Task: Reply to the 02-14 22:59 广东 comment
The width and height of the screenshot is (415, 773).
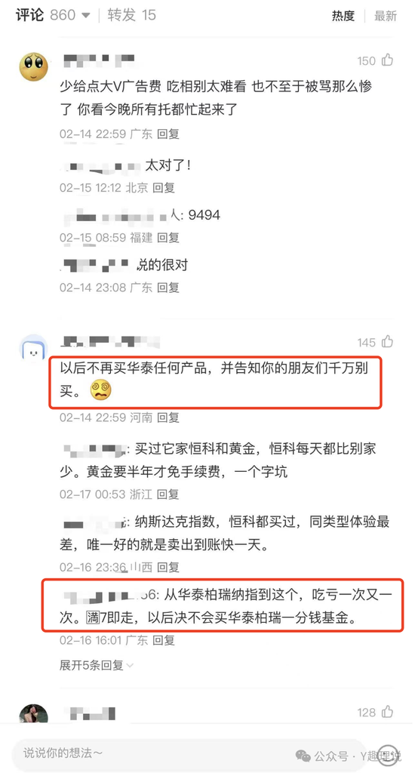Action: [168, 134]
